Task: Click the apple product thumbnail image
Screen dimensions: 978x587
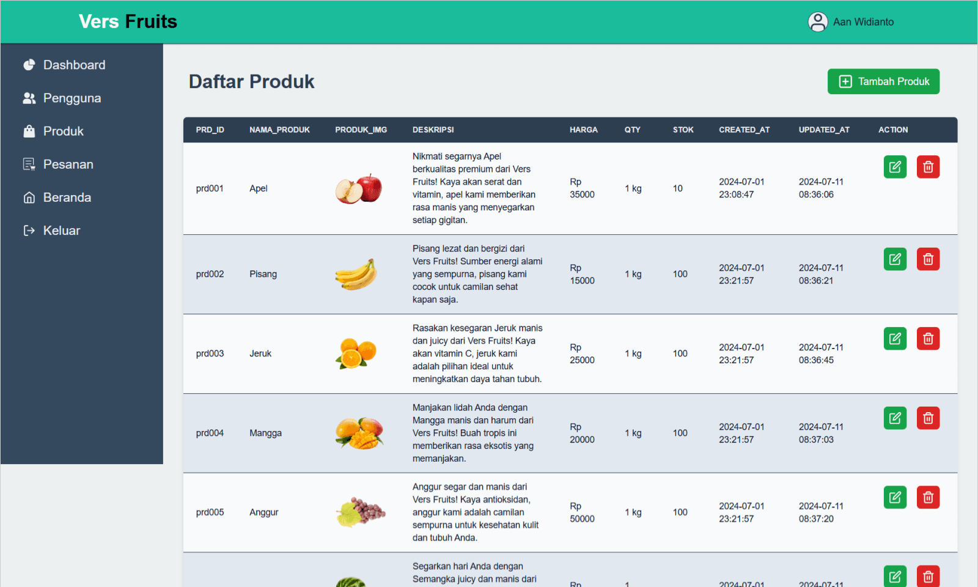Action: point(359,188)
